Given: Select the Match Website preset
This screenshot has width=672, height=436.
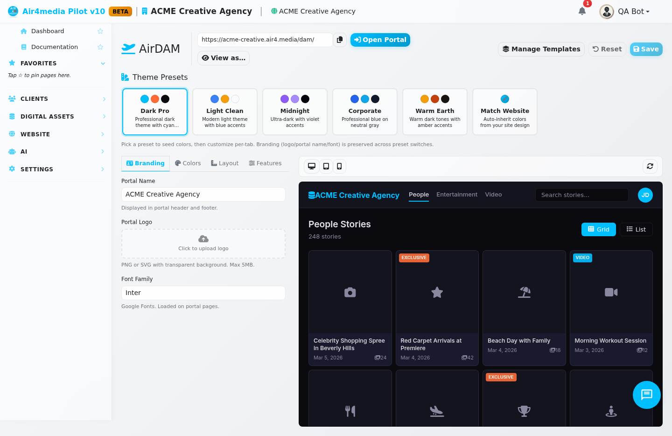Looking at the screenshot, I should point(505,112).
